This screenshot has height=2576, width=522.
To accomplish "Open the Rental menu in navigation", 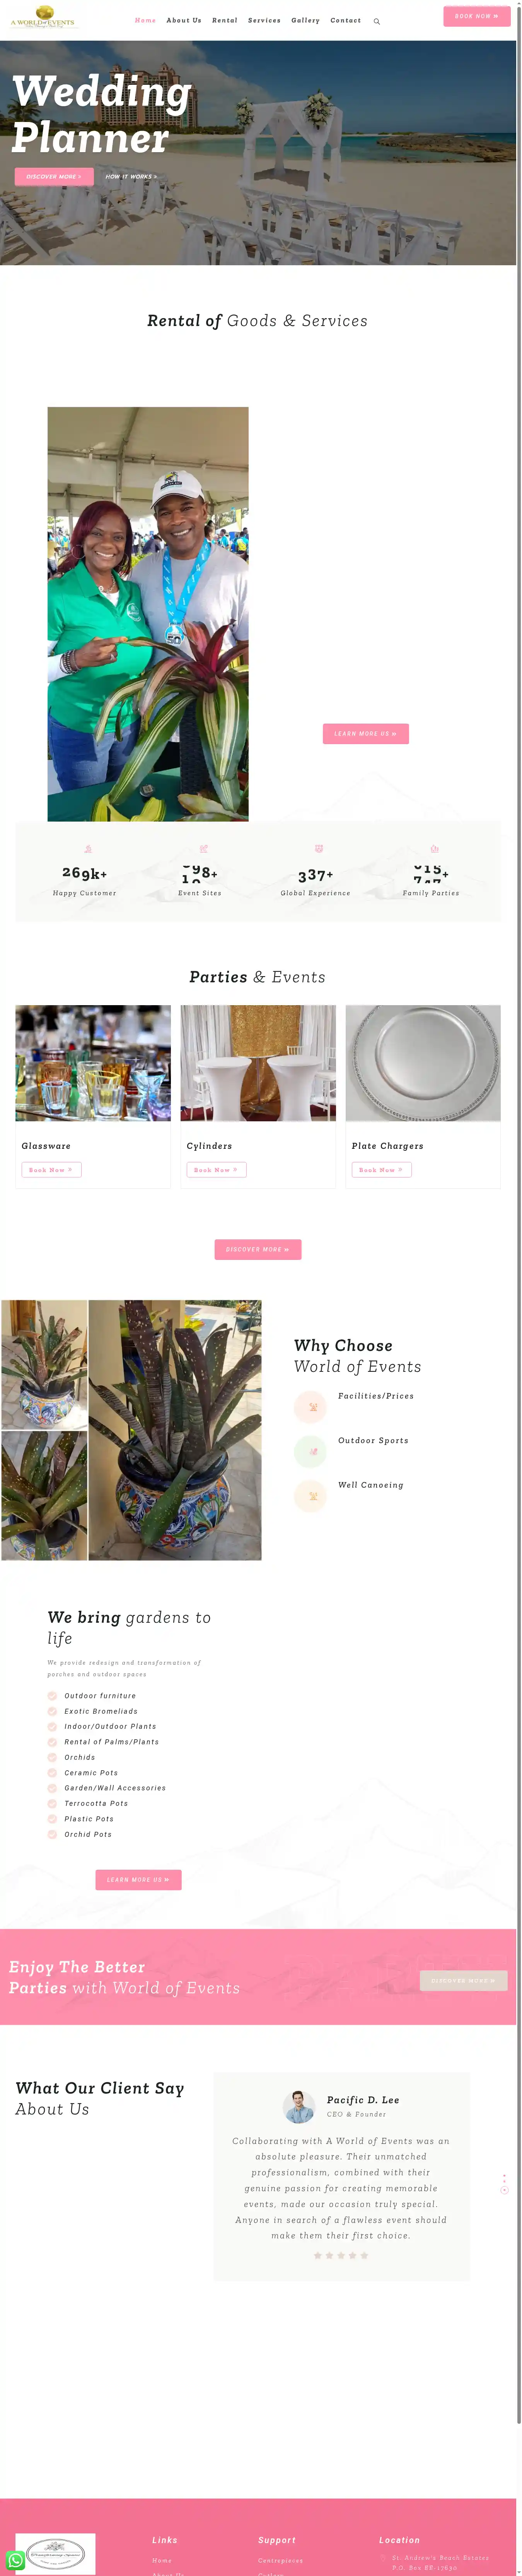I will [225, 20].
